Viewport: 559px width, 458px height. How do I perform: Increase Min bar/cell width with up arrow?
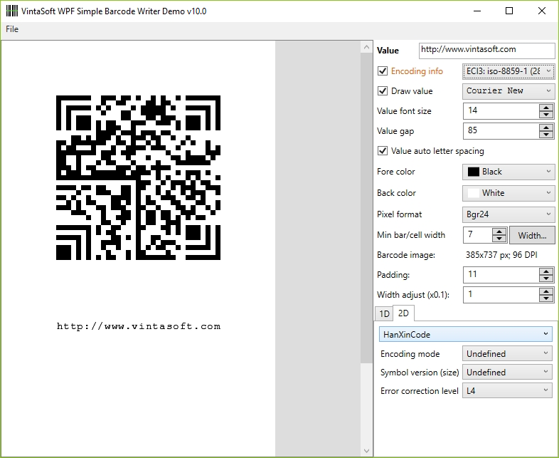pos(499,231)
